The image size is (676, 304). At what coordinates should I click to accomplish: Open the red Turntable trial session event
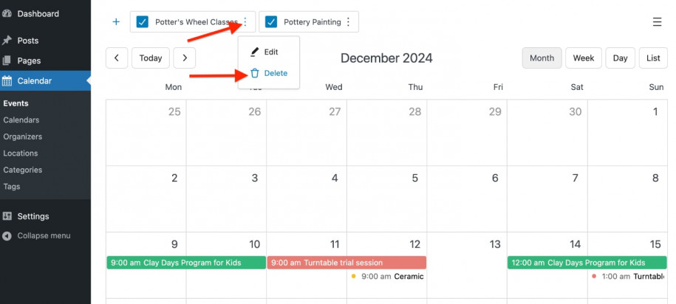point(346,263)
